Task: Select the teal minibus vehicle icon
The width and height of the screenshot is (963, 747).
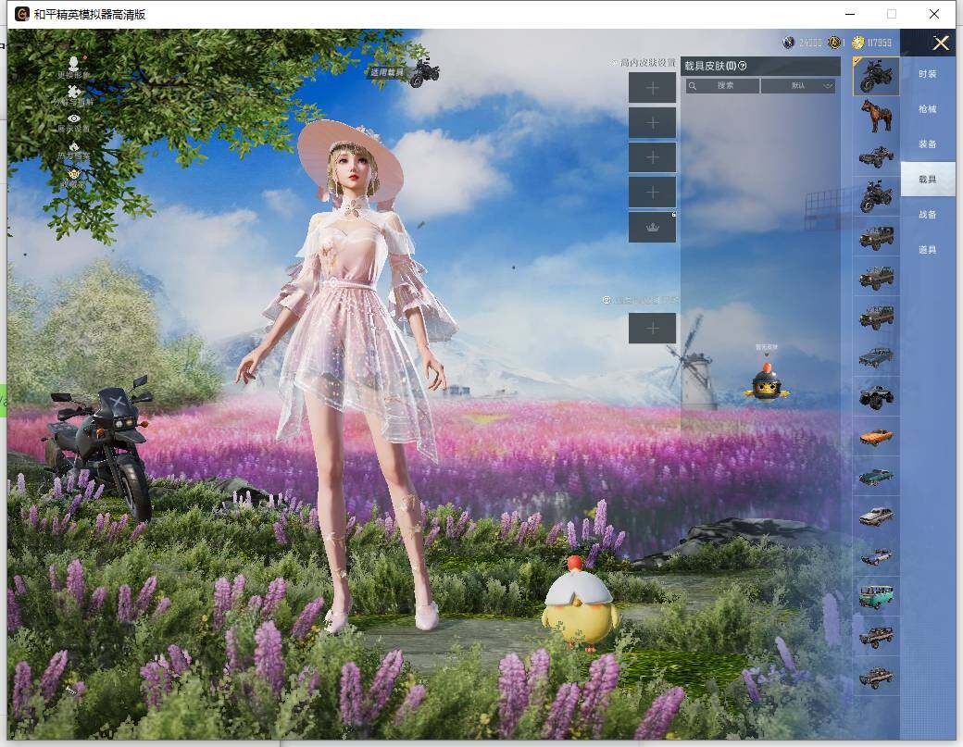Action: click(x=876, y=595)
